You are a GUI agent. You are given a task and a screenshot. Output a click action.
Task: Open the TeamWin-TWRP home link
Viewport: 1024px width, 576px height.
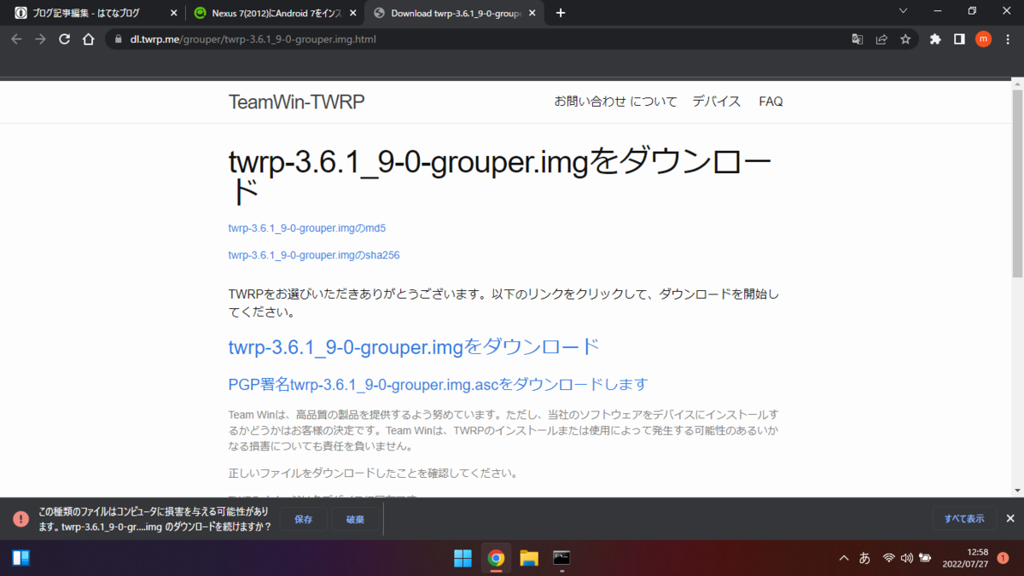click(296, 102)
